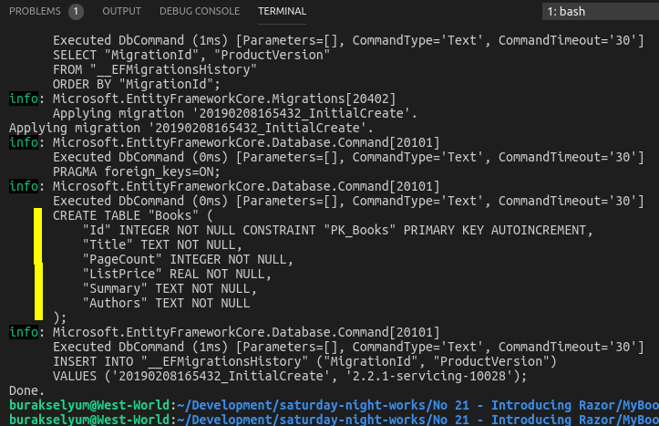Click the last bash prompt line
The width and height of the screenshot is (659, 426).
point(328,419)
